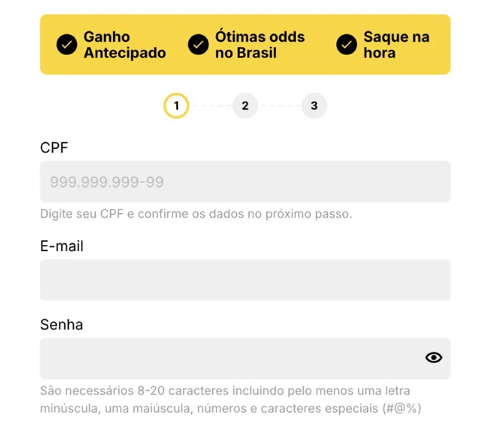The height and width of the screenshot is (422, 483).
Task: Go to step 2 of registration
Action: point(245,106)
